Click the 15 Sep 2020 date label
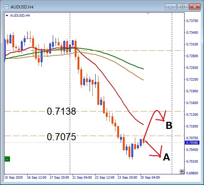204x185 pixels. click(13, 178)
